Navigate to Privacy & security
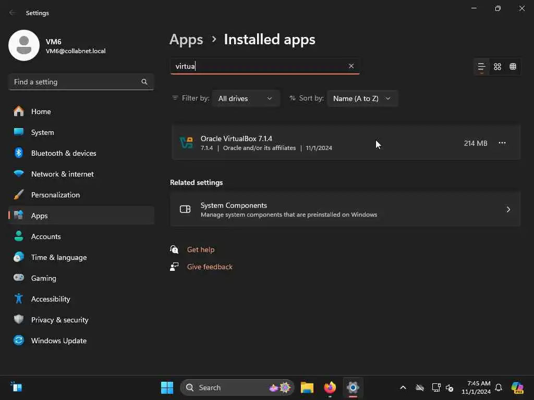This screenshot has width=534, height=400. click(x=59, y=320)
